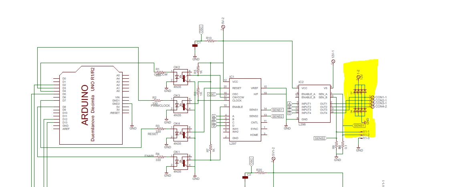Select the OK2 optocoupler symbol
476x187 pixels.
click(181, 77)
